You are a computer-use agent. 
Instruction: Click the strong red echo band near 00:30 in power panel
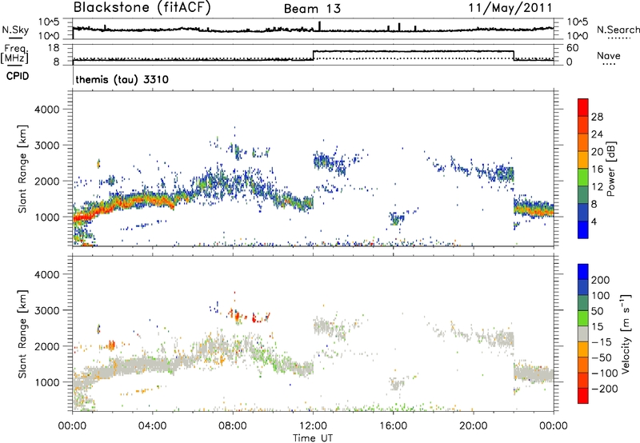pyautogui.click(x=83, y=217)
